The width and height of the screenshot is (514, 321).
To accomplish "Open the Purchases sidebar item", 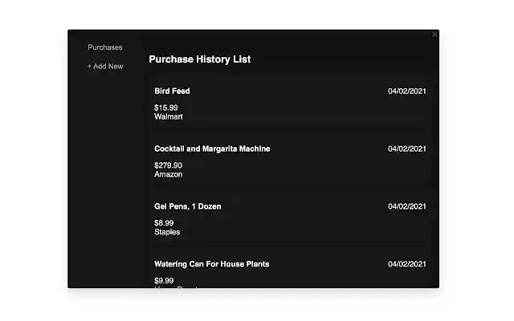I will tap(105, 47).
